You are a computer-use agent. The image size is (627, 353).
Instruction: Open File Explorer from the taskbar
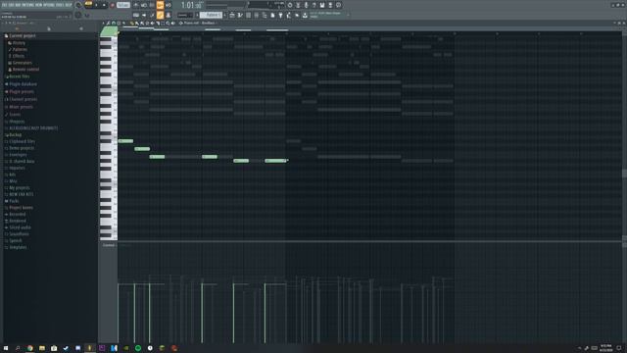click(41, 348)
